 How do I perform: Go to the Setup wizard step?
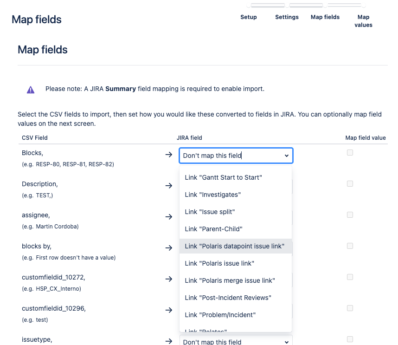tap(249, 17)
